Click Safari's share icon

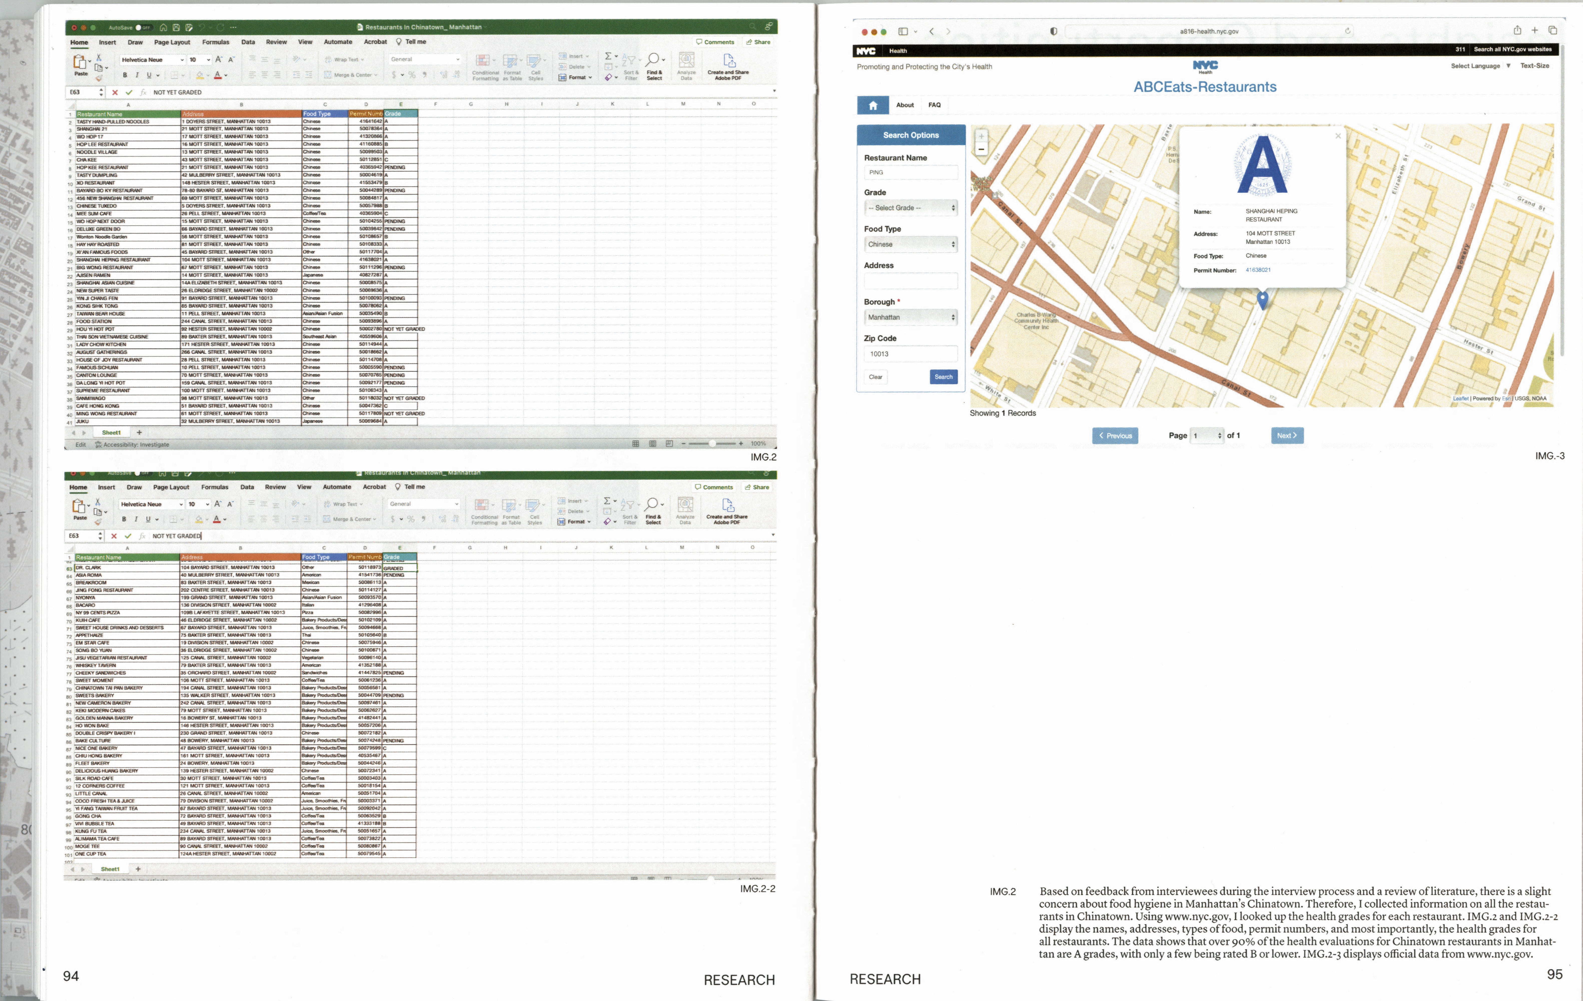[x=1517, y=30]
